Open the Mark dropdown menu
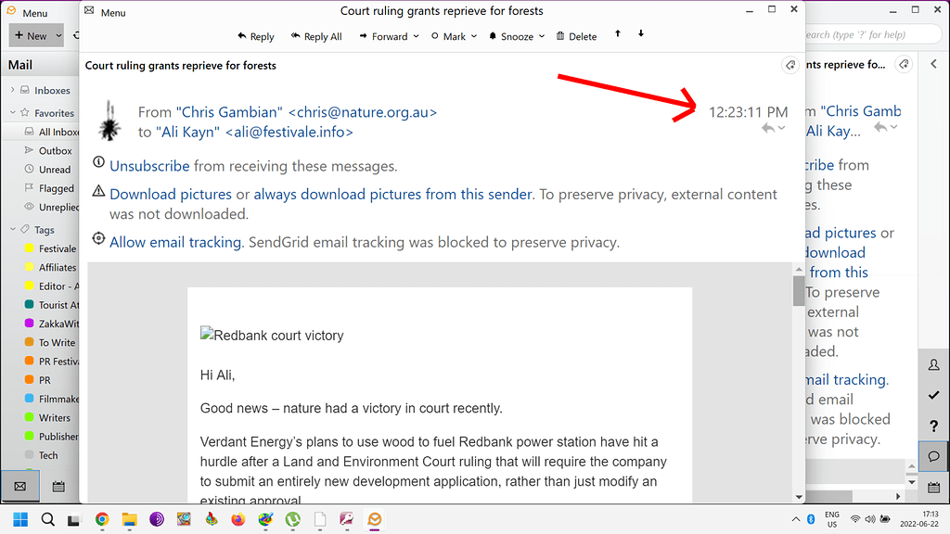The width and height of the screenshot is (950, 534). (x=454, y=36)
